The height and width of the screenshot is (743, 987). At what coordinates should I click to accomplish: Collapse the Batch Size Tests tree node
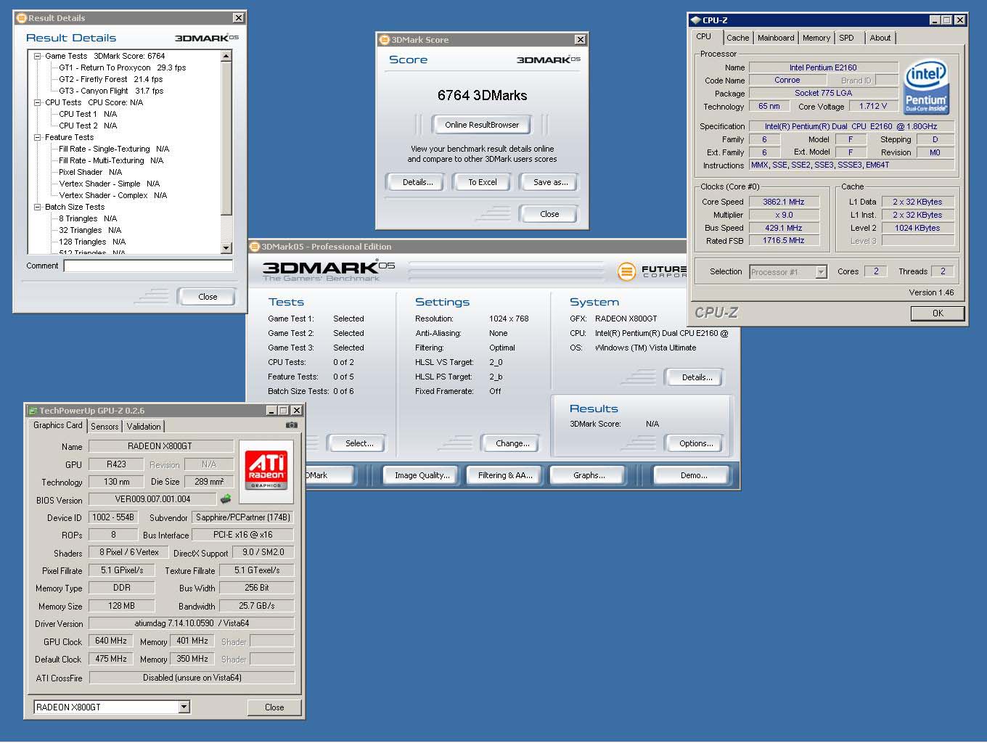(37, 207)
